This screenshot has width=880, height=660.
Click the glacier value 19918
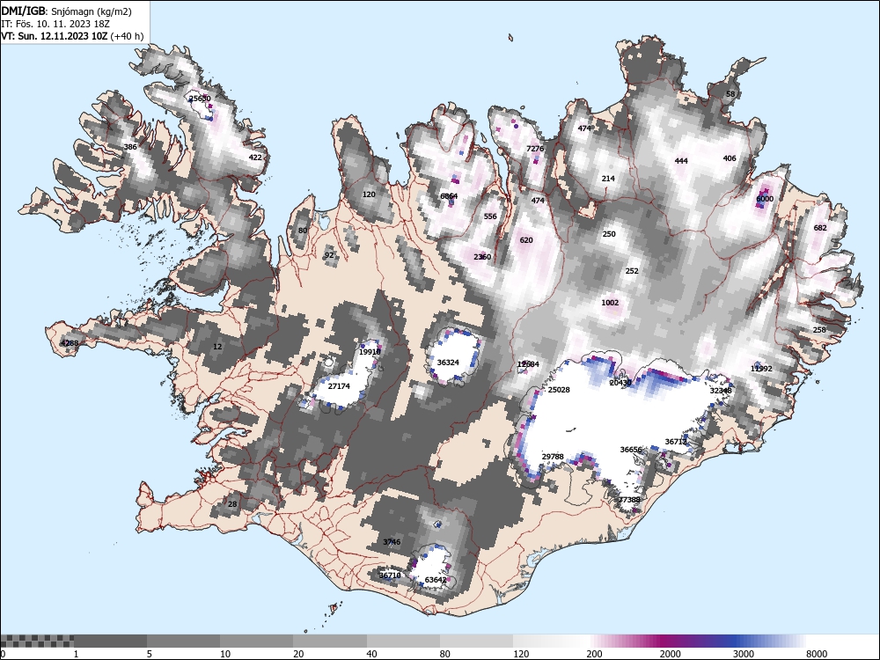(x=370, y=352)
